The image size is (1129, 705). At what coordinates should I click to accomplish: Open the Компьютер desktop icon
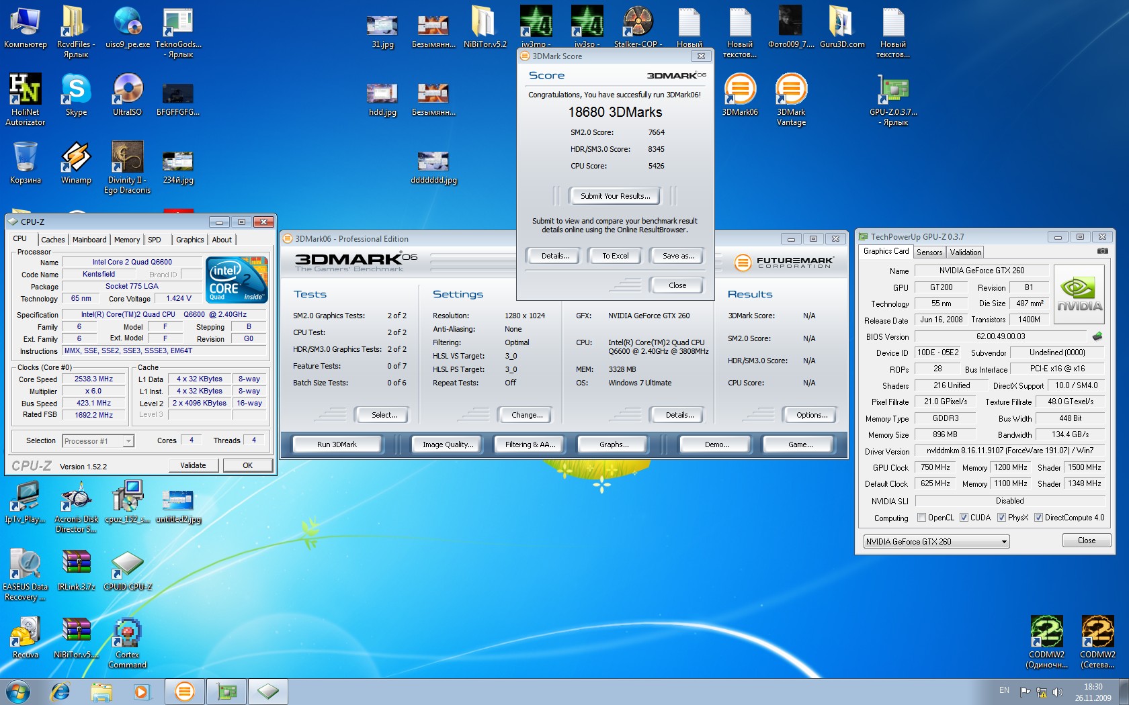click(x=25, y=28)
